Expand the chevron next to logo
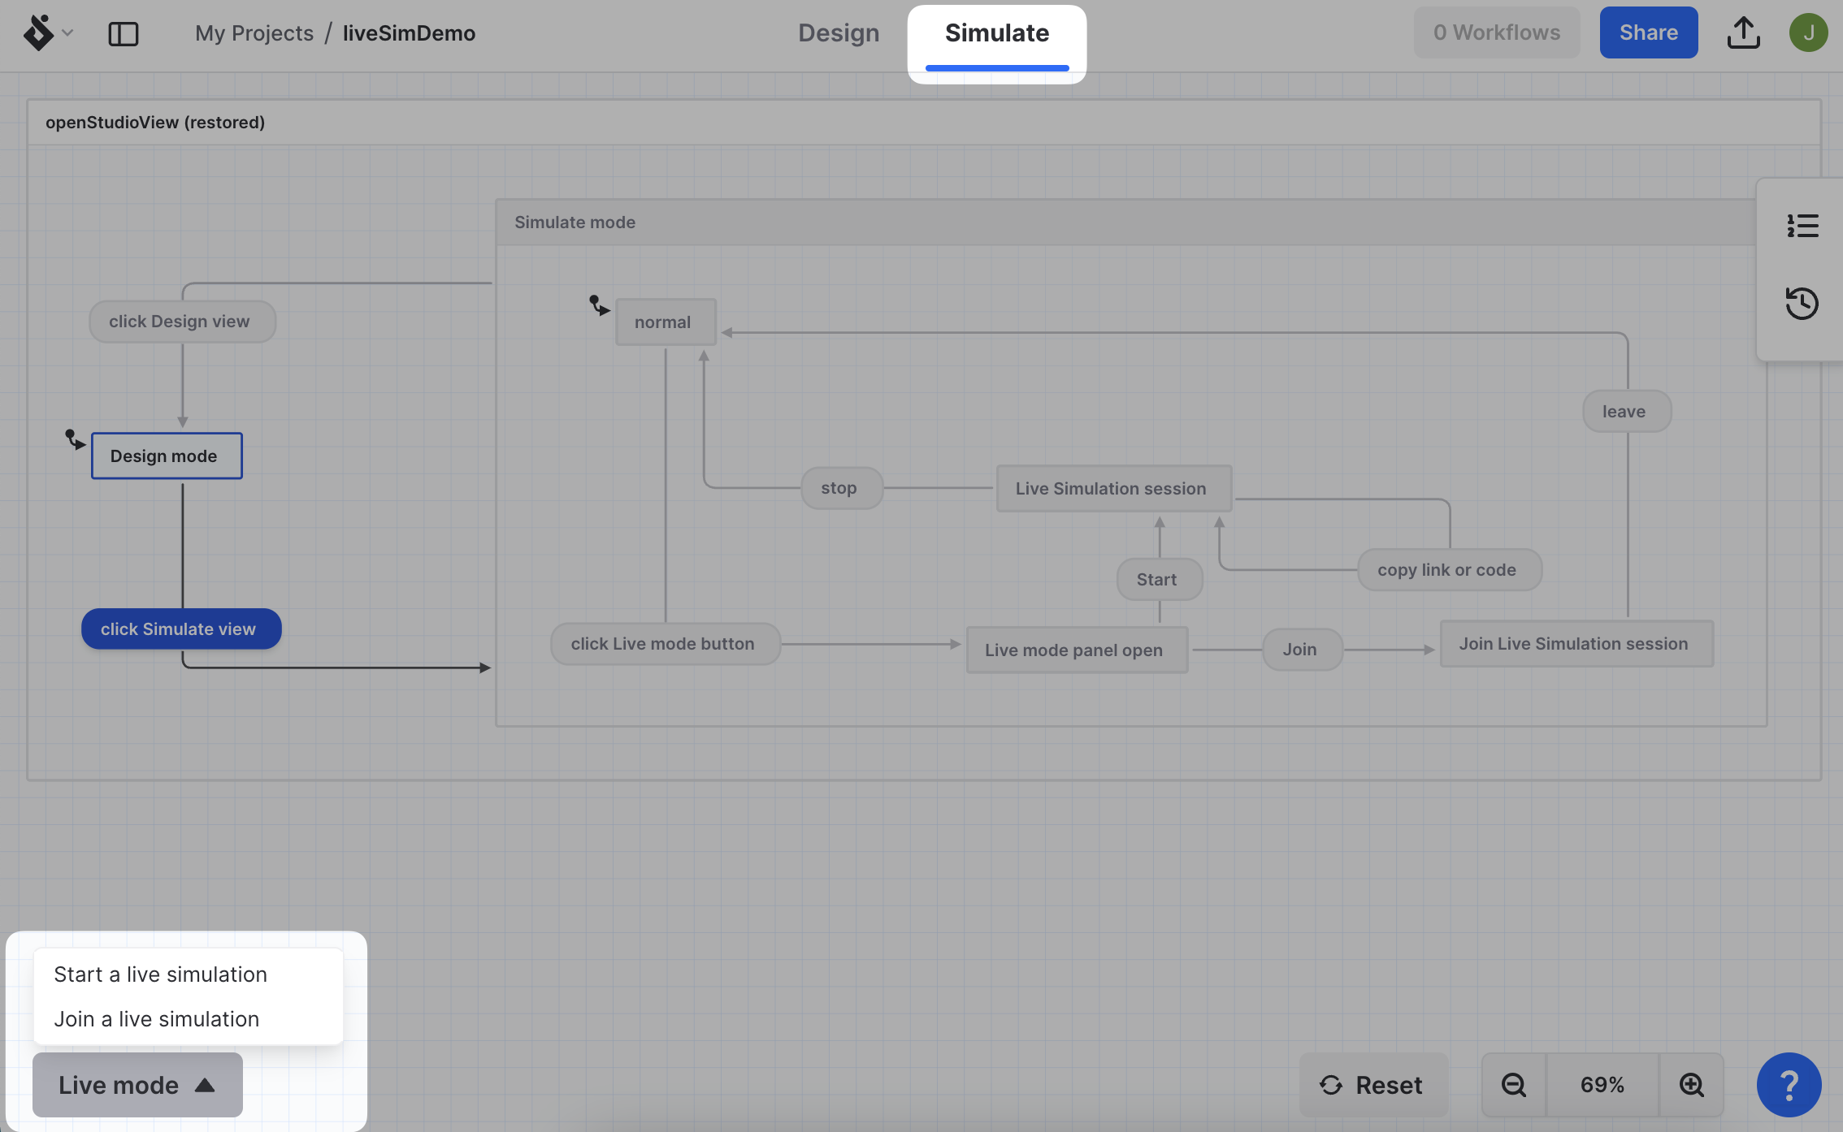Viewport: 1843px width, 1132px height. coord(68,33)
